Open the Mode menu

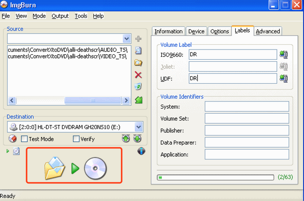point(39,16)
